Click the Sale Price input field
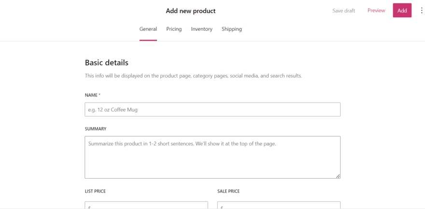The width and height of the screenshot is (425, 209). pos(279,205)
